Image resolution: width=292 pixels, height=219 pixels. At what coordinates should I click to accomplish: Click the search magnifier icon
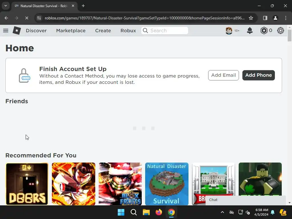[x=145, y=31]
